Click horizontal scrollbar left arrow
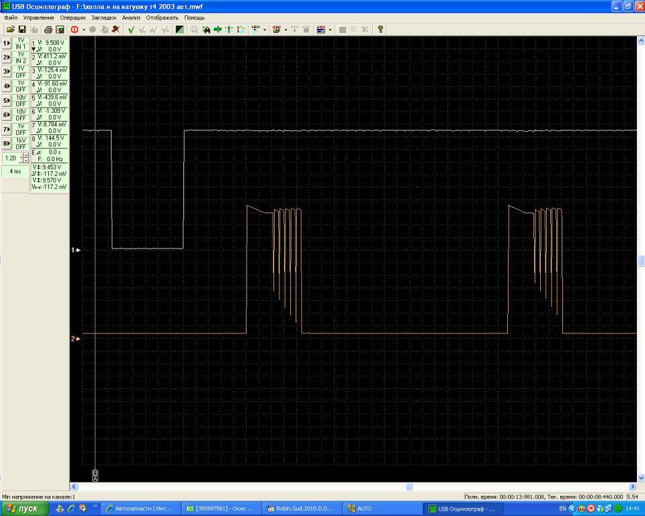Screen dimensions: 645x516 74,486
